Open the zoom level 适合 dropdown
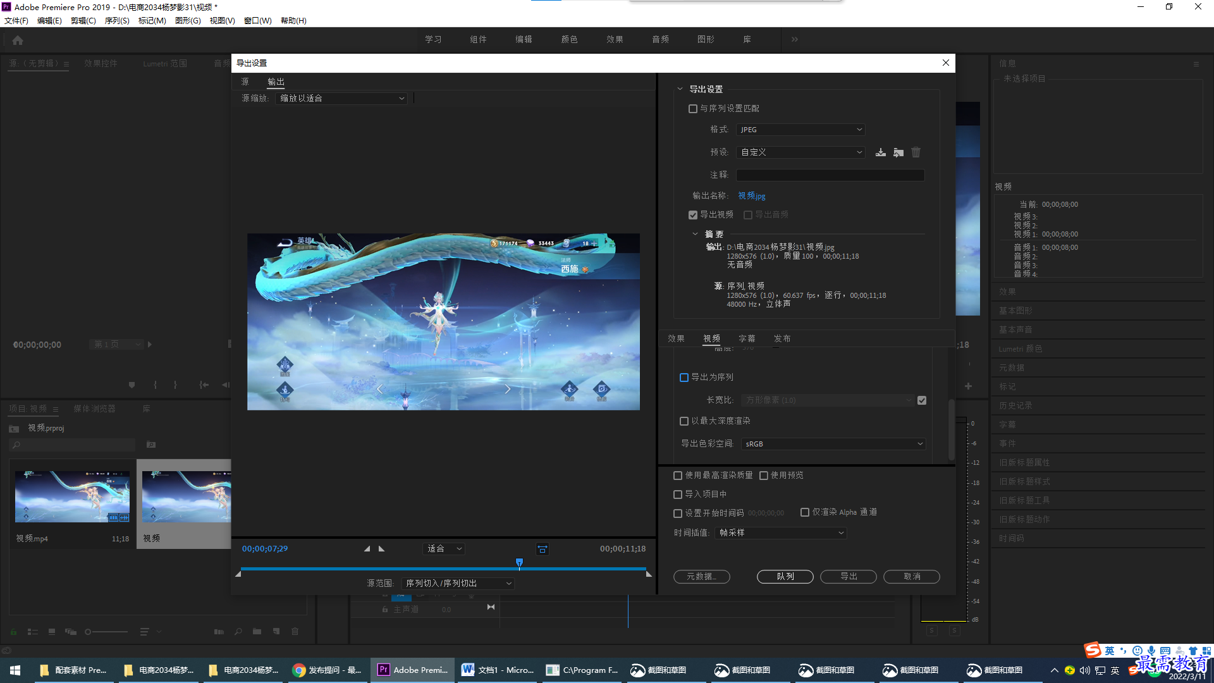The image size is (1214, 683). (444, 549)
